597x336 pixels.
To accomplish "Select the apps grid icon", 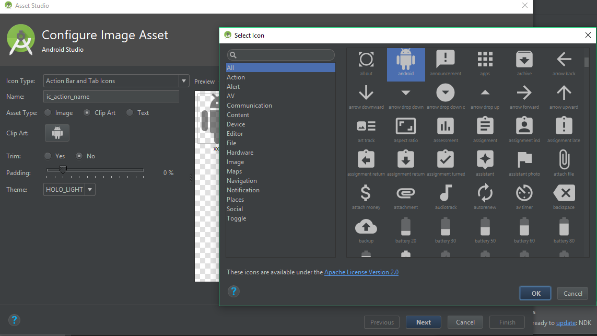I will 485,64.
